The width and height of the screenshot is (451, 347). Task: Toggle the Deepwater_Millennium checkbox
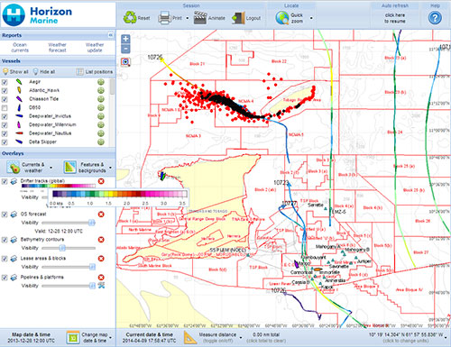coord(5,124)
